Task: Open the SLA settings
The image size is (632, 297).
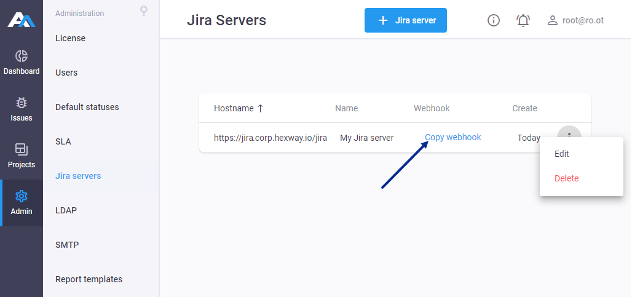Action: pyautogui.click(x=63, y=141)
